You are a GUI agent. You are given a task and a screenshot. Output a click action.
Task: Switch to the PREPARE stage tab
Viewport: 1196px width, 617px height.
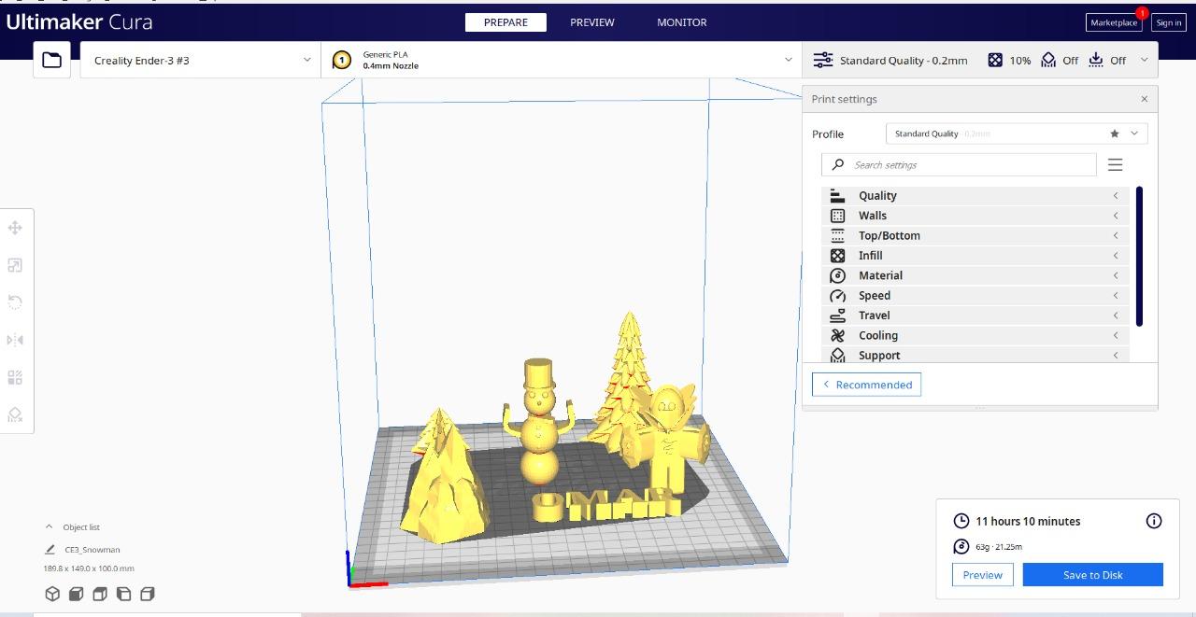pyautogui.click(x=505, y=22)
